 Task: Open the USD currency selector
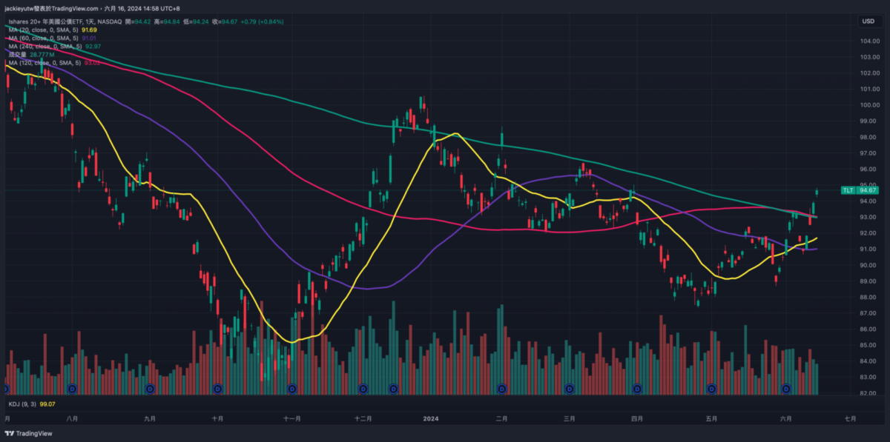pos(868,21)
